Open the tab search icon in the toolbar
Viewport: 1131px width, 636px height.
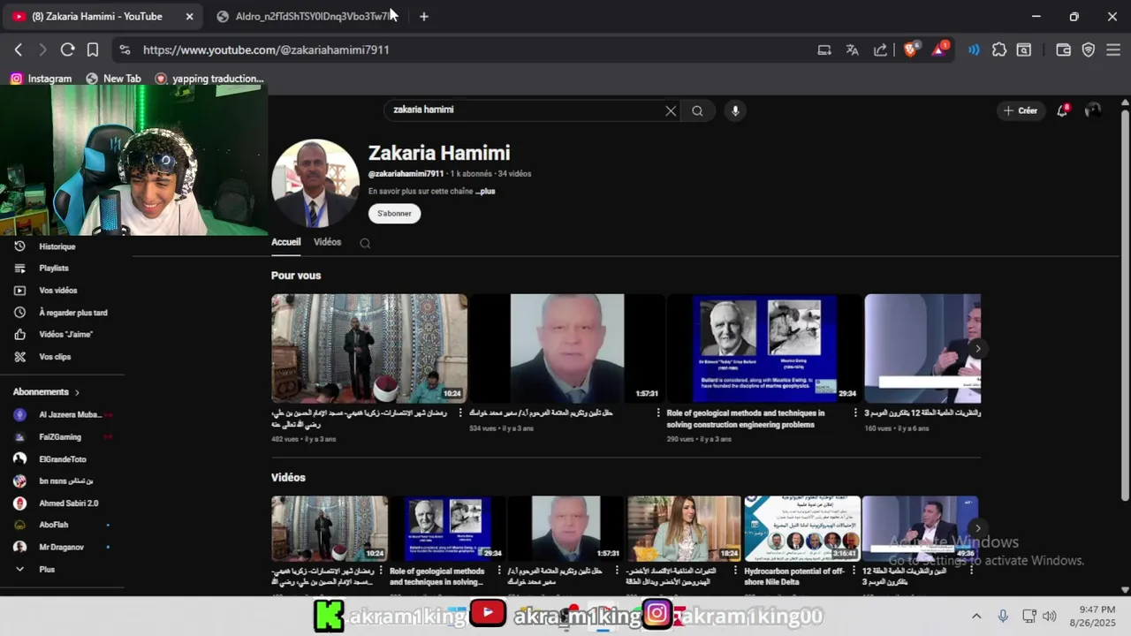point(1024,50)
